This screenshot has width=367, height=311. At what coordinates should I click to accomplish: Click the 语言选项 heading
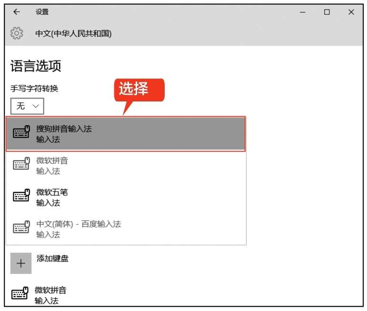[x=36, y=66]
